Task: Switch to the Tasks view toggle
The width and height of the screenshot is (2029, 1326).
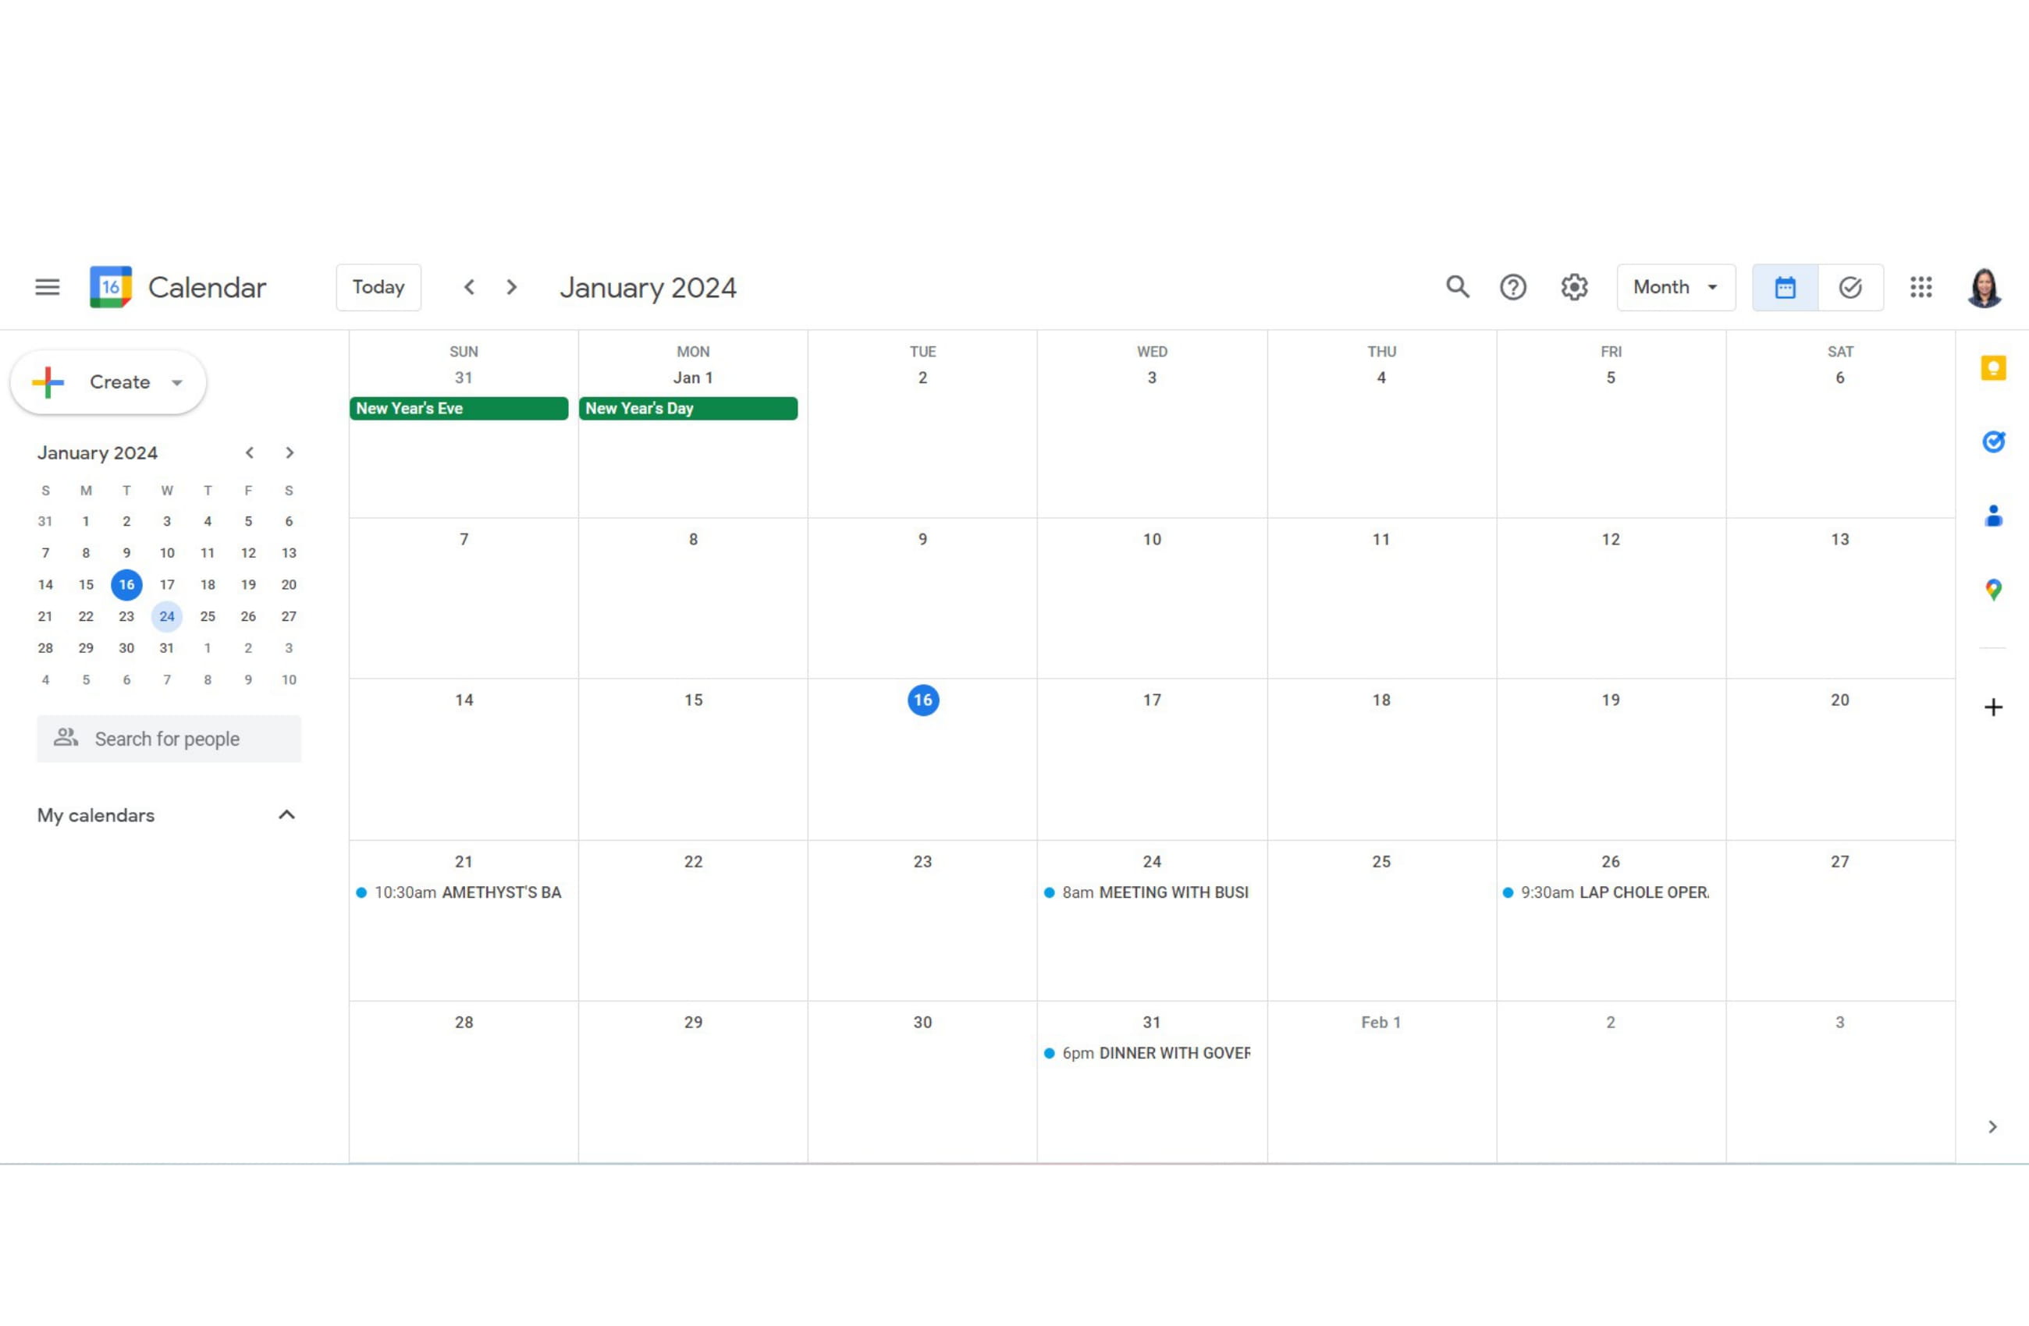Action: tap(1850, 287)
